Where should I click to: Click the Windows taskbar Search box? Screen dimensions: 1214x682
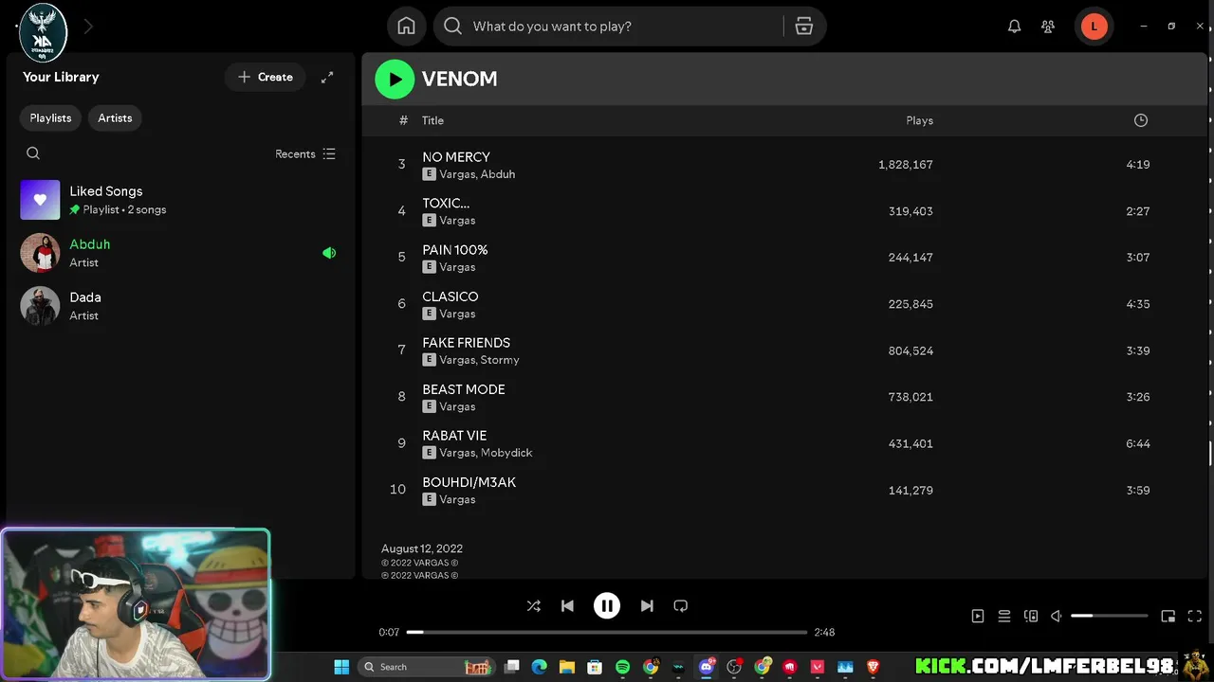pos(426,667)
